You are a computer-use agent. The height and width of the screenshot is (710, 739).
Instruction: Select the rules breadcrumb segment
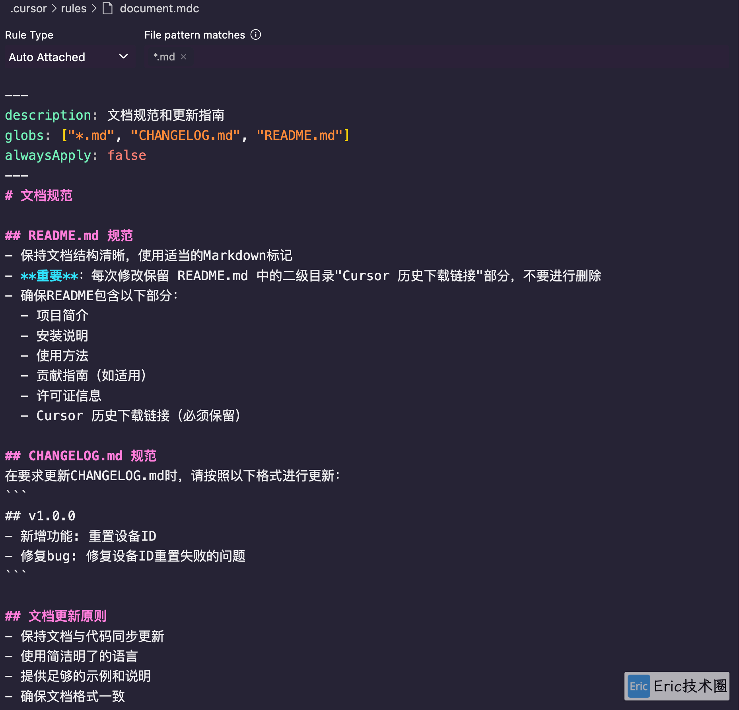pyautogui.click(x=74, y=8)
